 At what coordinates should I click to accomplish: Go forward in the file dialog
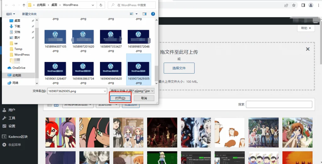14,5
